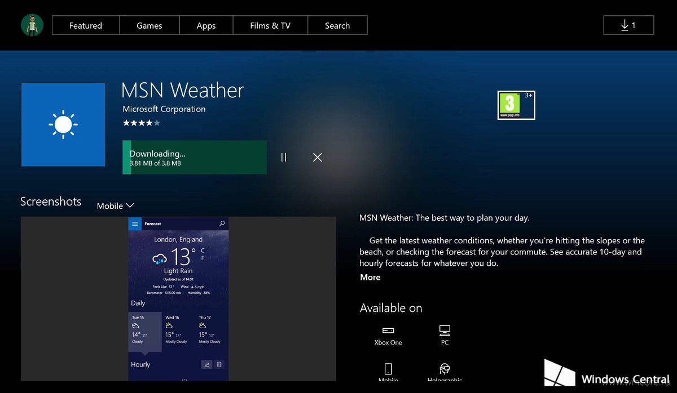Click the Tue 15 daily forecast tile
This screenshot has width=677, height=393.
coord(145,332)
